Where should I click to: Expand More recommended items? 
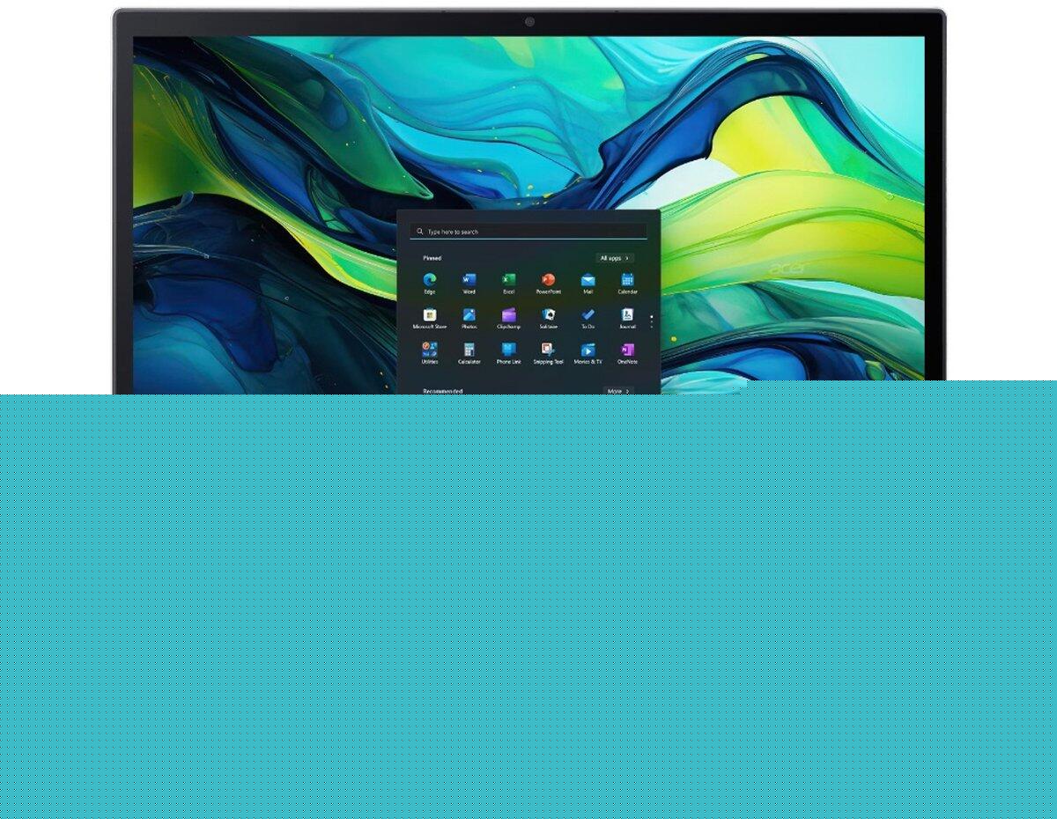click(617, 390)
